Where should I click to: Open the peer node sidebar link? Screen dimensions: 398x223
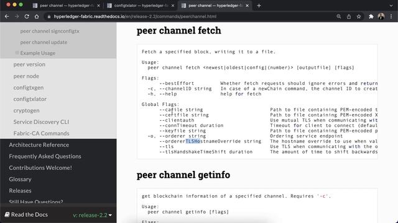26,76
